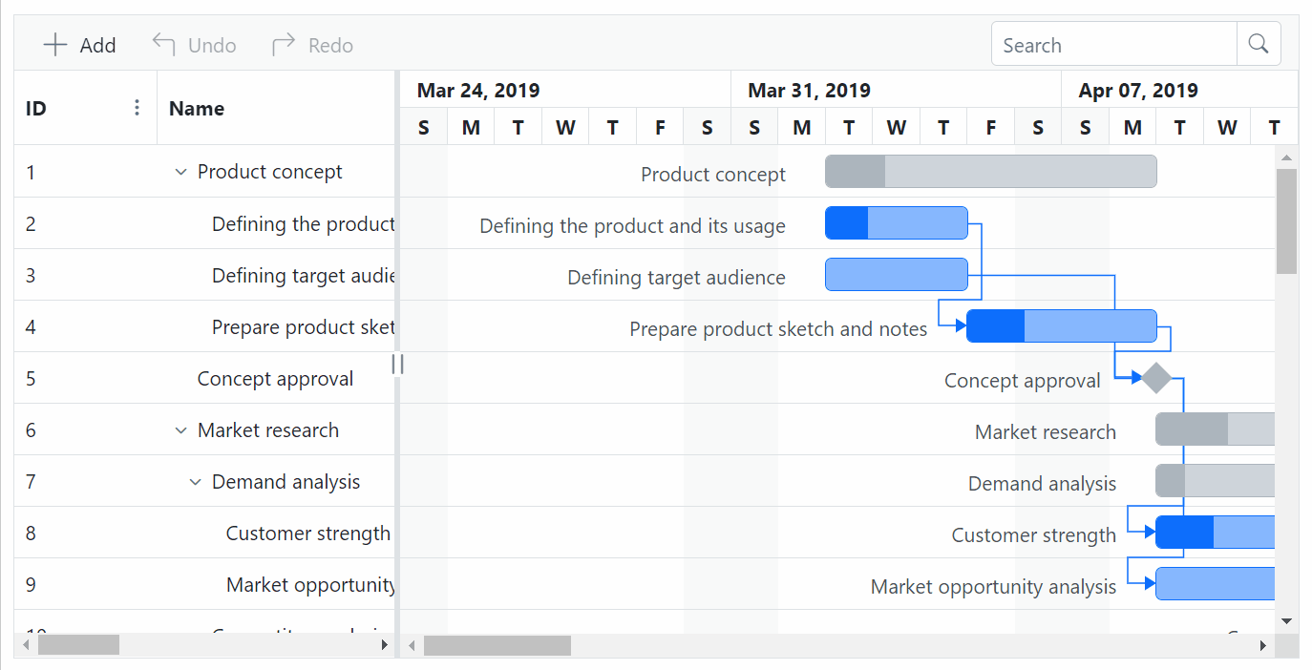This screenshot has height=670, width=1312.
Task: Collapse the Market research row
Action: [x=180, y=429]
